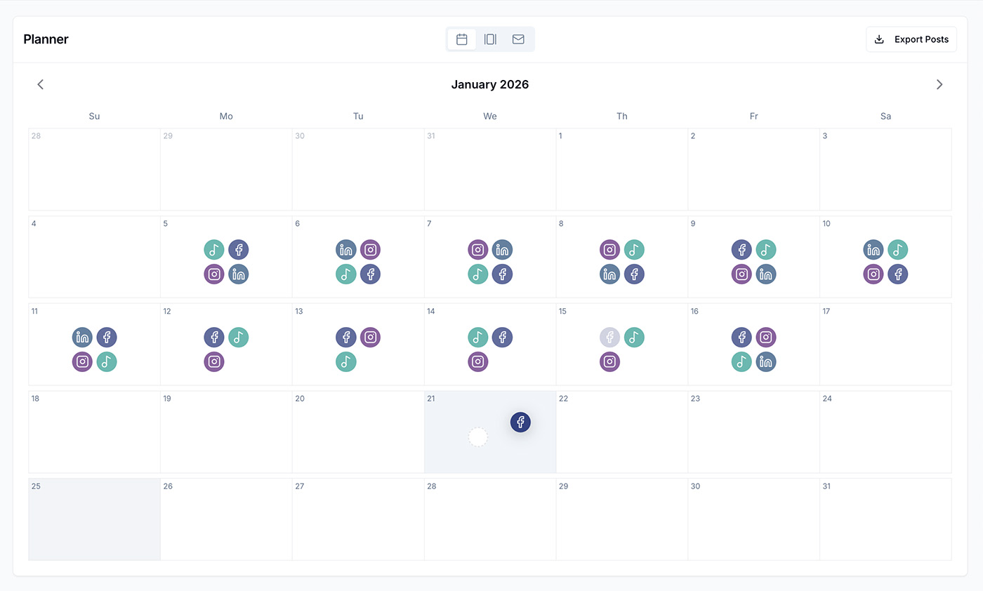This screenshot has height=591, width=983.
Task: Go to the next month
Action: tap(939, 84)
